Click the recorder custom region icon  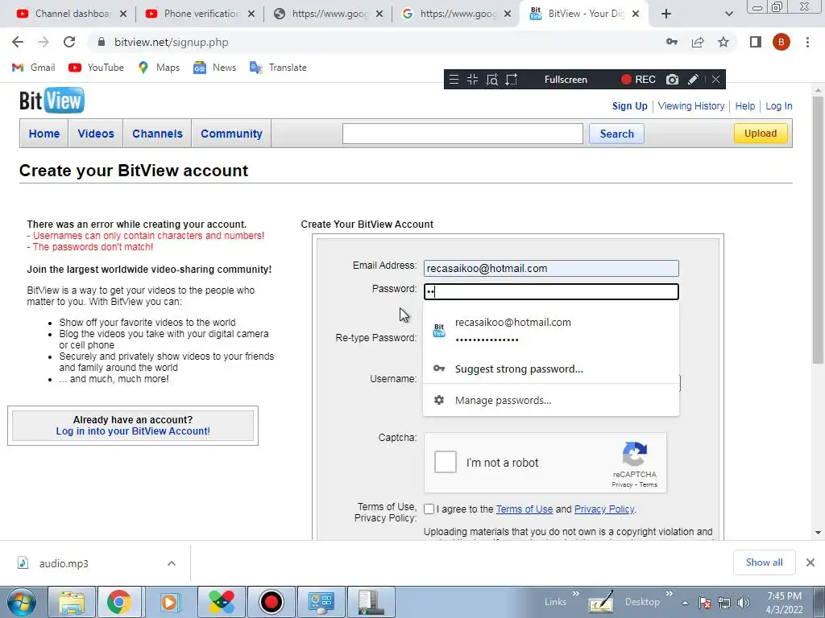click(512, 80)
